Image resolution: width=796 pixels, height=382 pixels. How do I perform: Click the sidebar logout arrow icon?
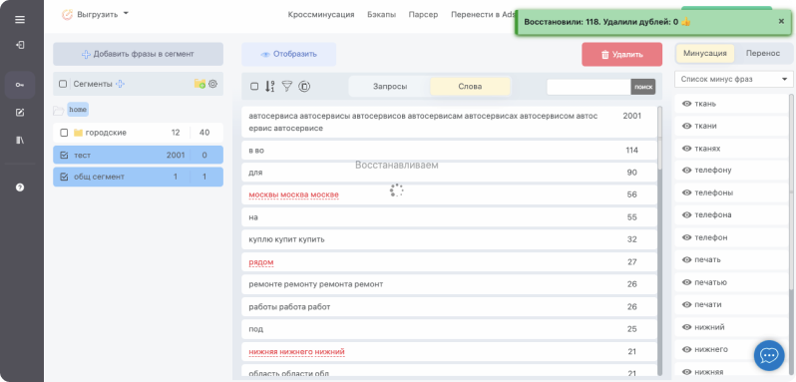pyautogui.click(x=20, y=45)
